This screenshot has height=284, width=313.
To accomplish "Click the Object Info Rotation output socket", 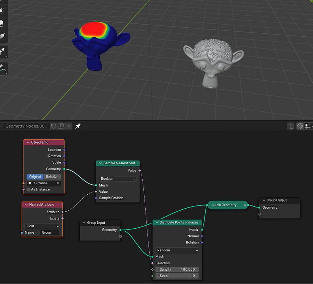I will point(64,156).
